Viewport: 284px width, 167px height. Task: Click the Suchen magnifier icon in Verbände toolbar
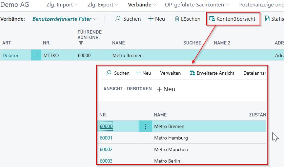coord(118,18)
